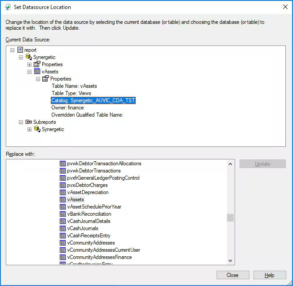Click the vCashJournals table icon

[x=62, y=228]
